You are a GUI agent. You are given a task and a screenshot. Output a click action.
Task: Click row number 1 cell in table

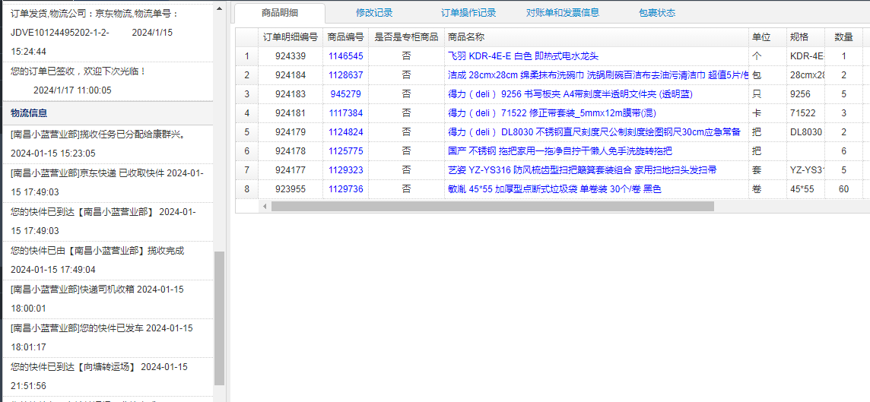(x=247, y=56)
